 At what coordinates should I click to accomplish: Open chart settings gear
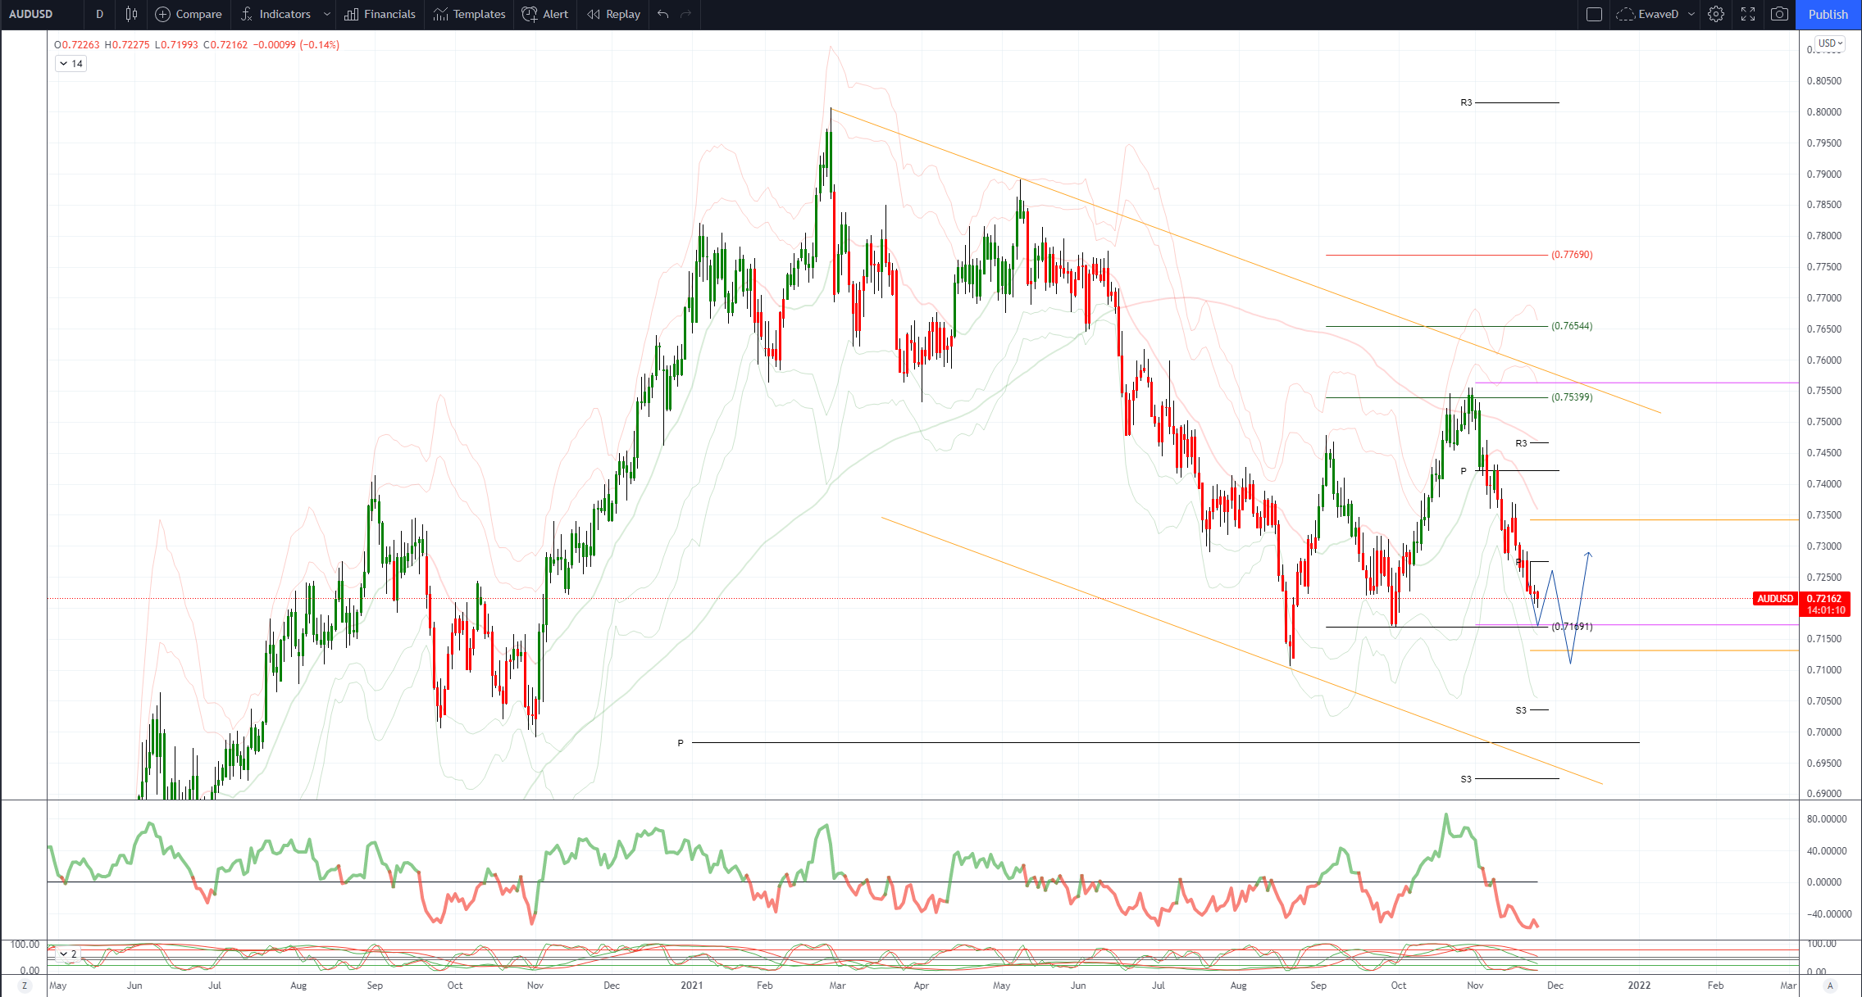pyautogui.click(x=1716, y=14)
